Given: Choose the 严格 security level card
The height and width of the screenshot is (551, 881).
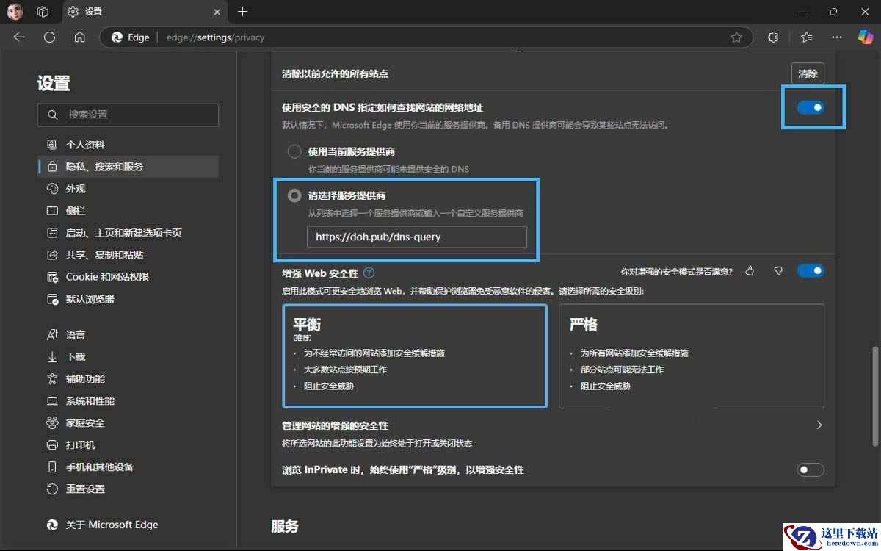Looking at the screenshot, I should click(692, 356).
